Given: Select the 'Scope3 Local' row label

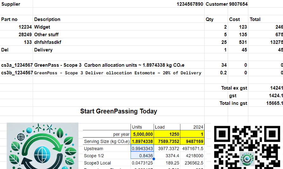Looking at the screenshot, I should 107,163.
